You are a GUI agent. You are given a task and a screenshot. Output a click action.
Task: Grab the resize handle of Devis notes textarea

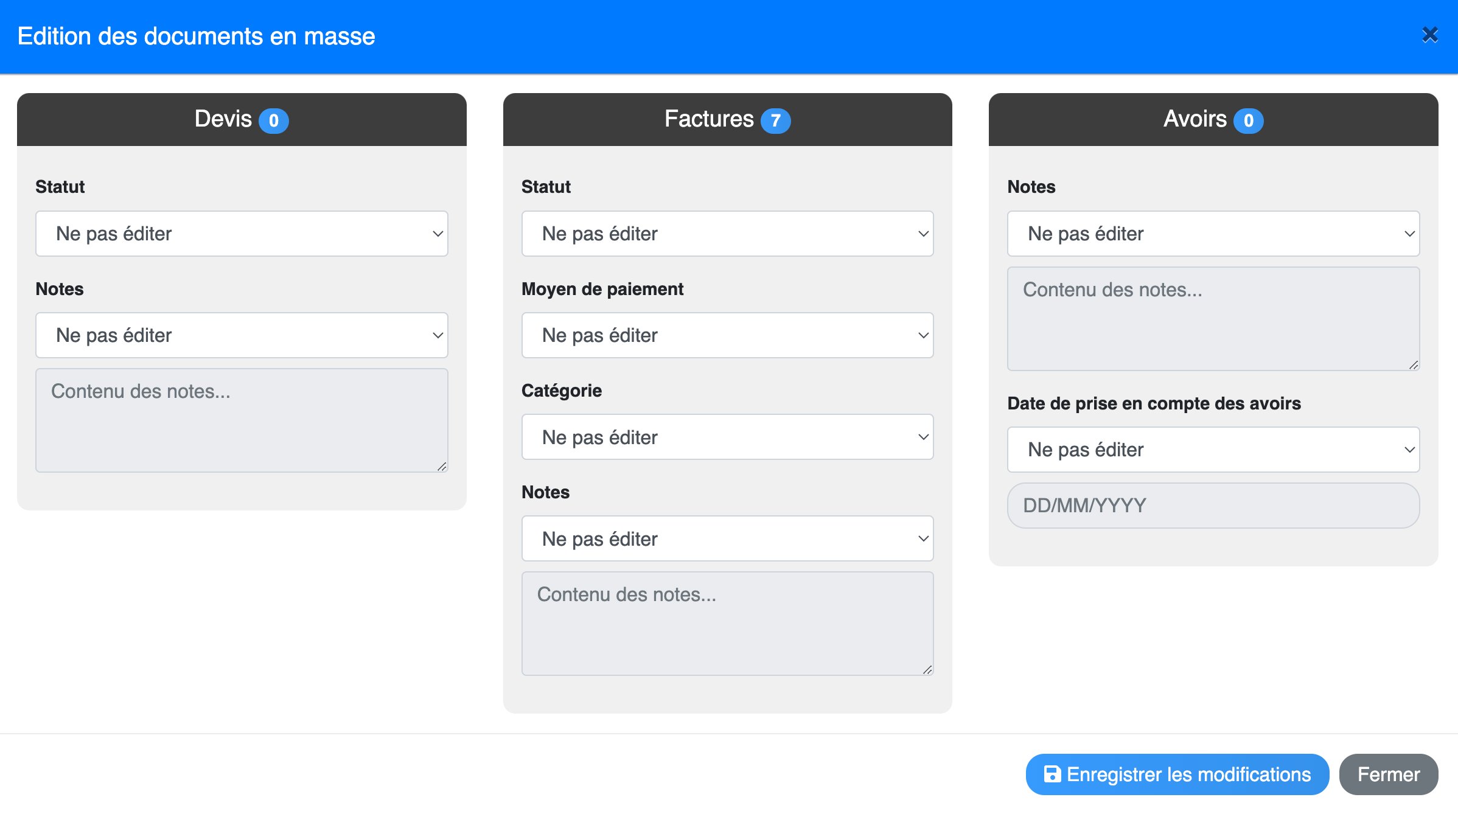point(442,467)
